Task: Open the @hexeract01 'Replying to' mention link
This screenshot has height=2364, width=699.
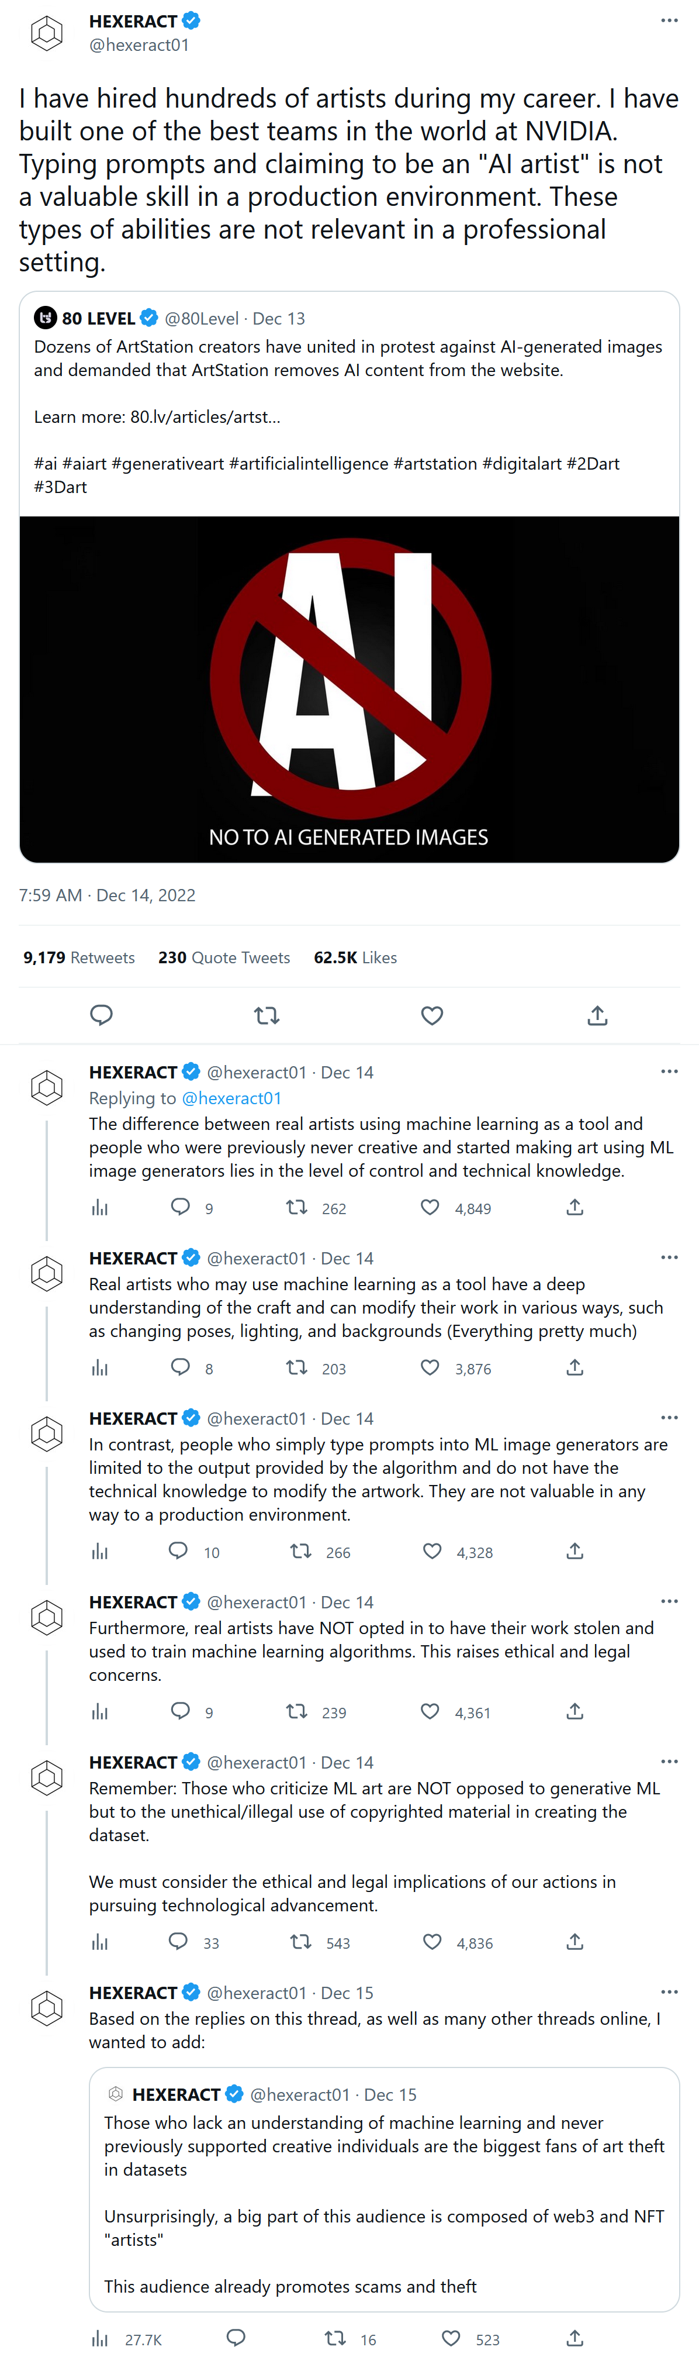Action: [231, 1098]
